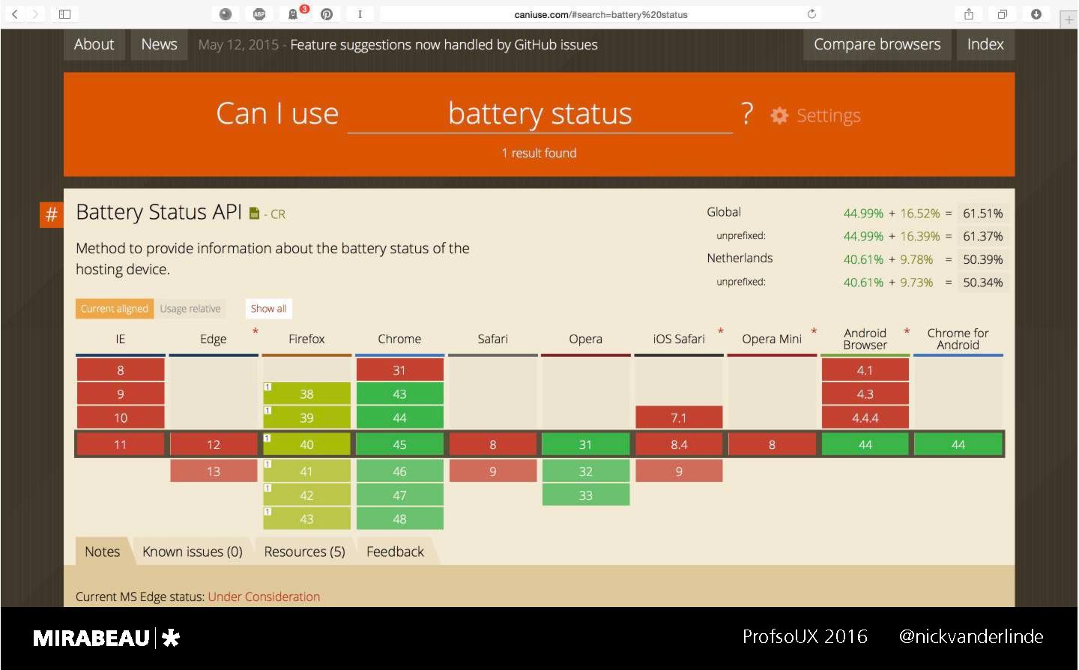1079x670 pixels.
Task: Click the Safari address bar
Action: (600, 14)
